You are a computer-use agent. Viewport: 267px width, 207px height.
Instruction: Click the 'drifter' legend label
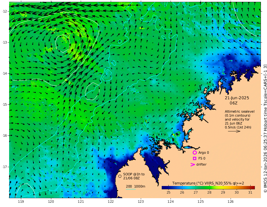click(x=201, y=164)
